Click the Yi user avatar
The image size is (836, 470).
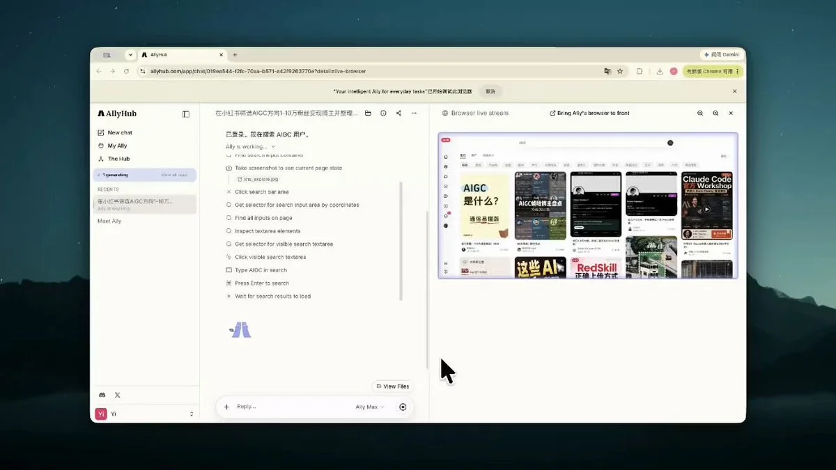pos(101,414)
